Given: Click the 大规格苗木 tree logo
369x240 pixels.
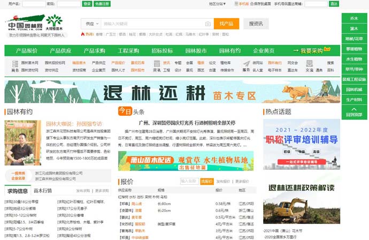Looking at the screenshot, I should (54, 22).
